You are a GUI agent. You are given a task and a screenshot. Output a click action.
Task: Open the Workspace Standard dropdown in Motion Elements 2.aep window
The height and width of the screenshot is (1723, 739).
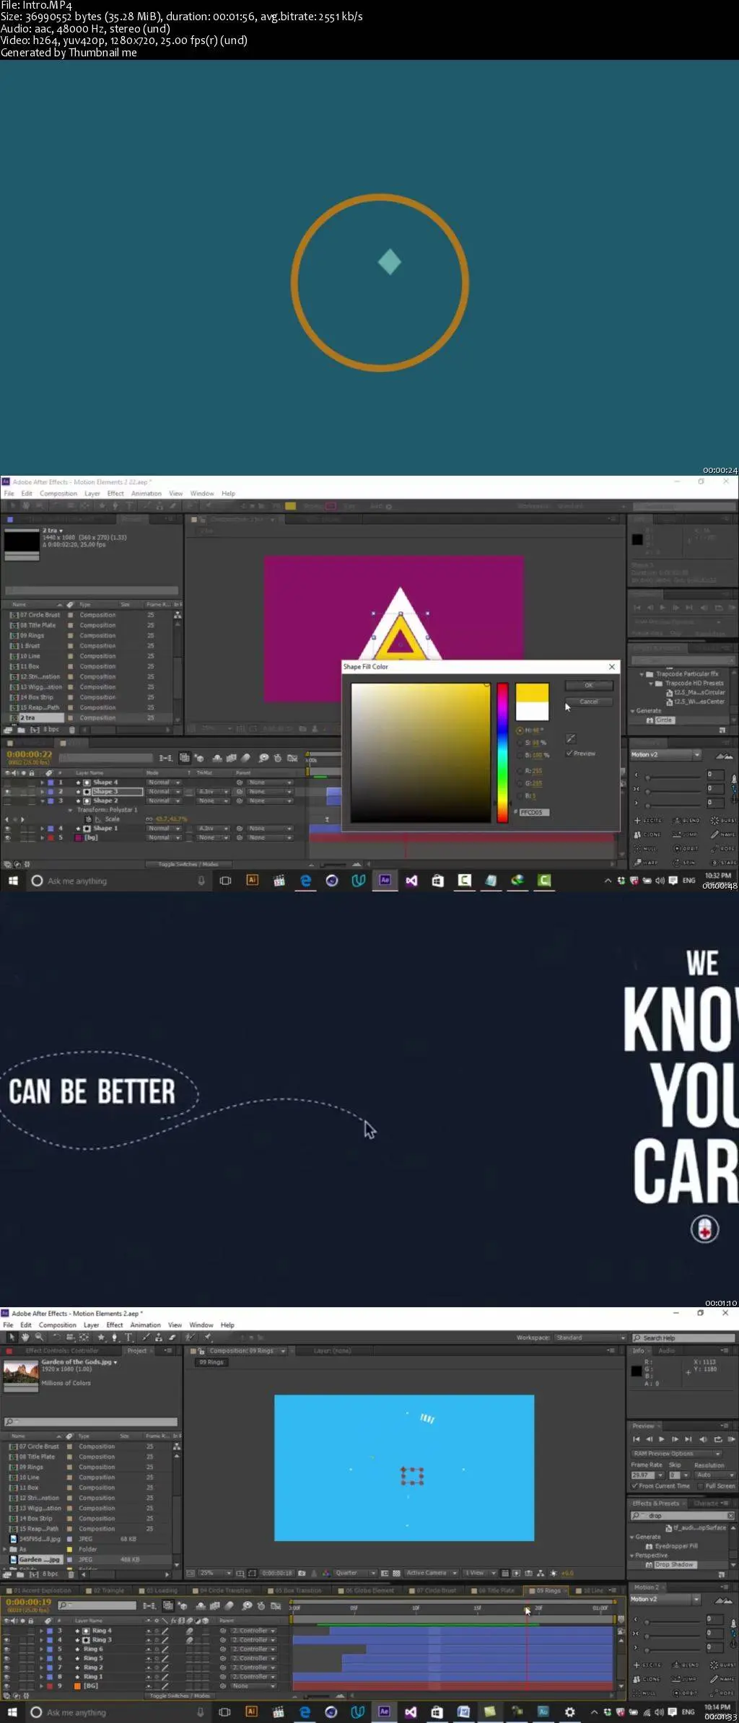[590, 1338]
